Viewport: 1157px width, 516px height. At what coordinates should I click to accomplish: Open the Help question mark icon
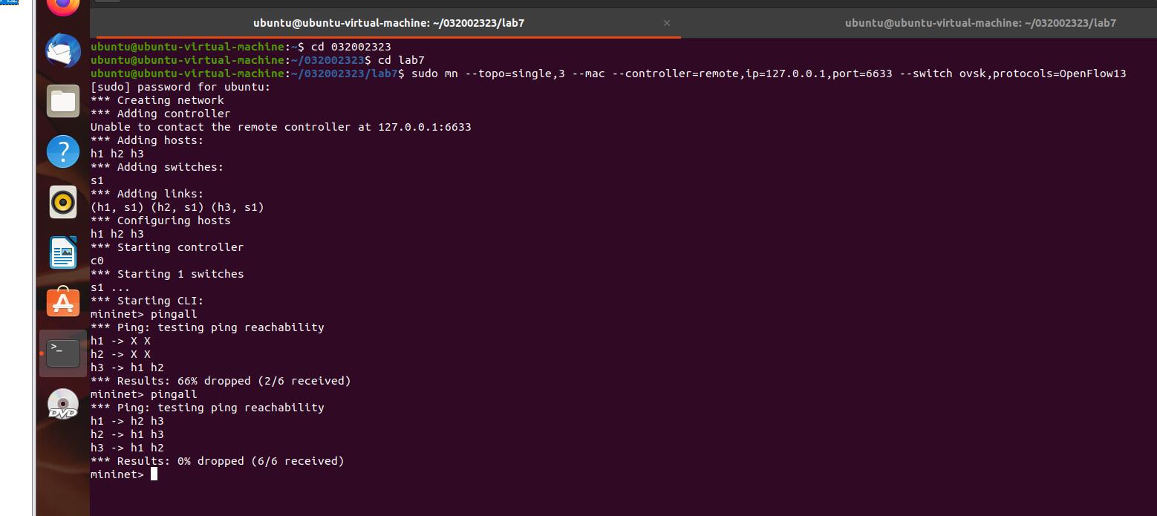[63, 151]
